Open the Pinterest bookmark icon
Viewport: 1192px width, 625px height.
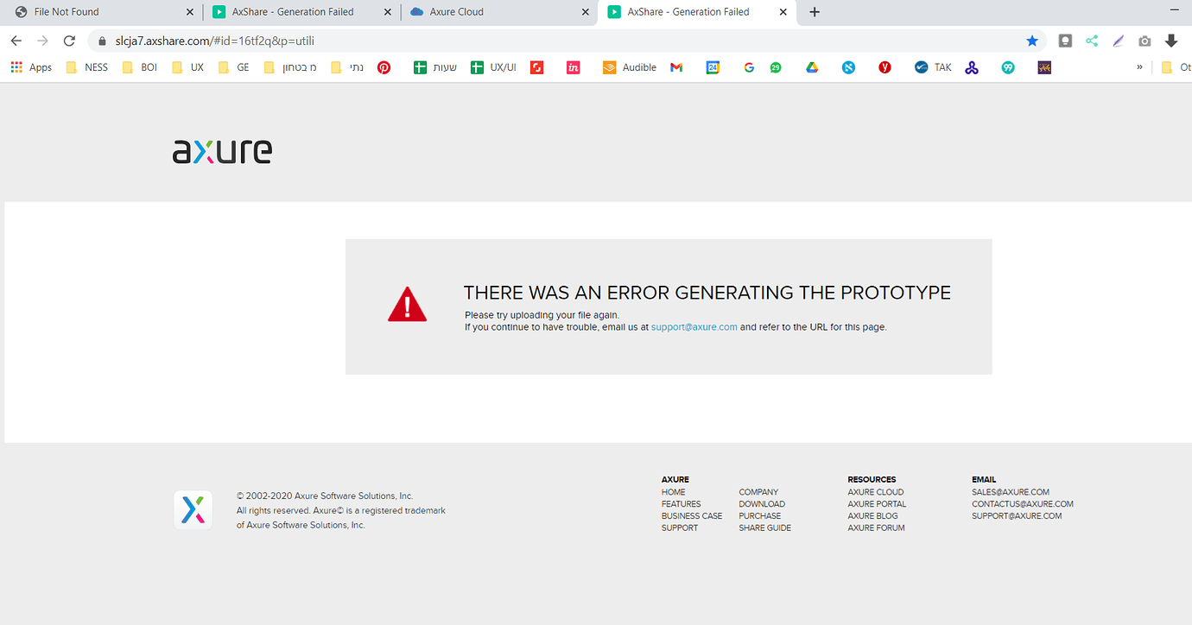pyautogui.click(x=384, y=66)
